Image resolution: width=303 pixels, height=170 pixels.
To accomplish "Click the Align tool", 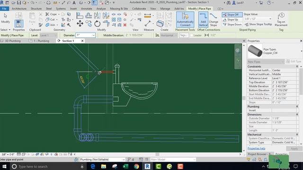I will coord(80,16).
